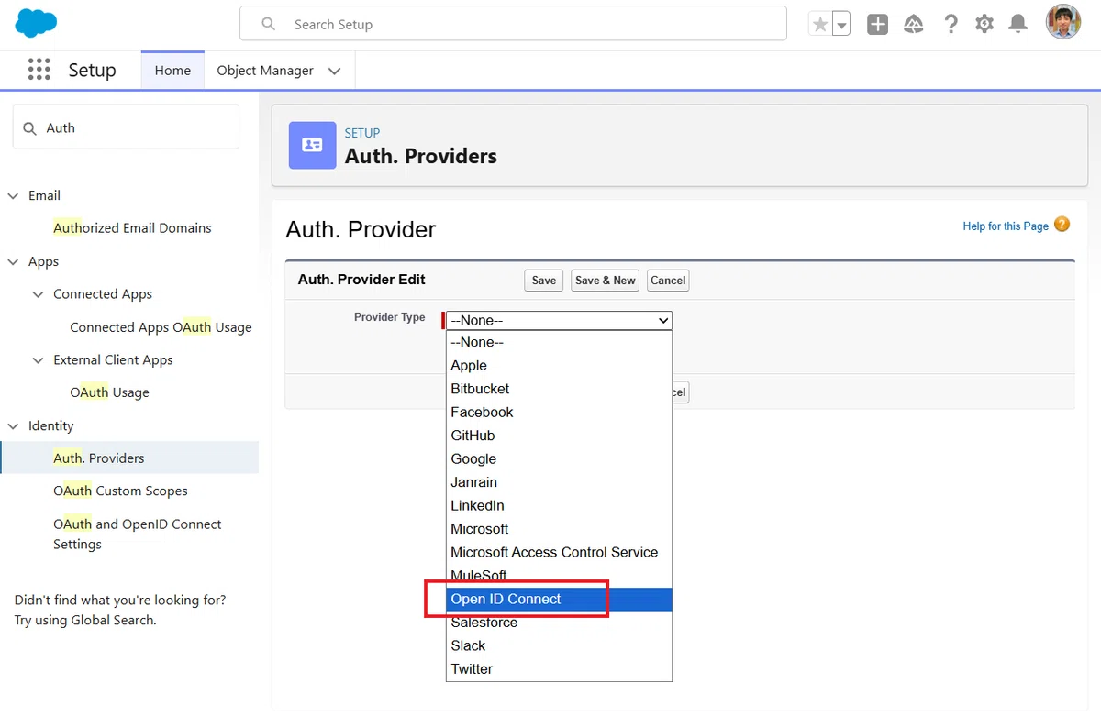
Task: Open Authorized Email Domains
Action: click(x=132, y=228)
